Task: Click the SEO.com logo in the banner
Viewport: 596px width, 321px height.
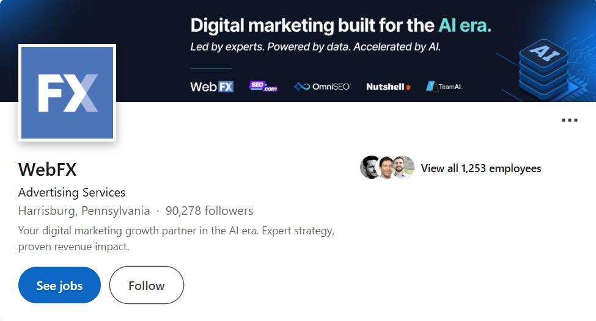Action: point(263,87)
